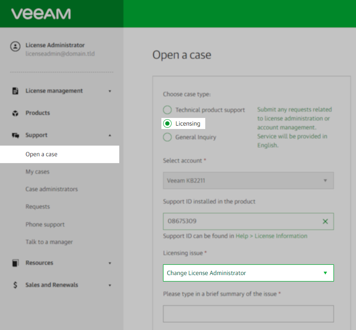The width and height of the screenshot is (356, 330).
Task: Open Case administrators in sidebar
Action: point(52,189)
